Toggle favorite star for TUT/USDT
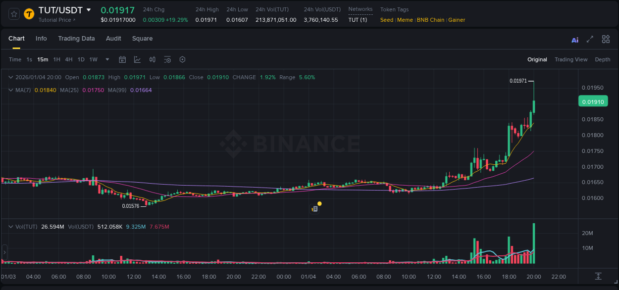Image resolution: width=619 pixels, height=290 pixels. (x=13, y=14)
